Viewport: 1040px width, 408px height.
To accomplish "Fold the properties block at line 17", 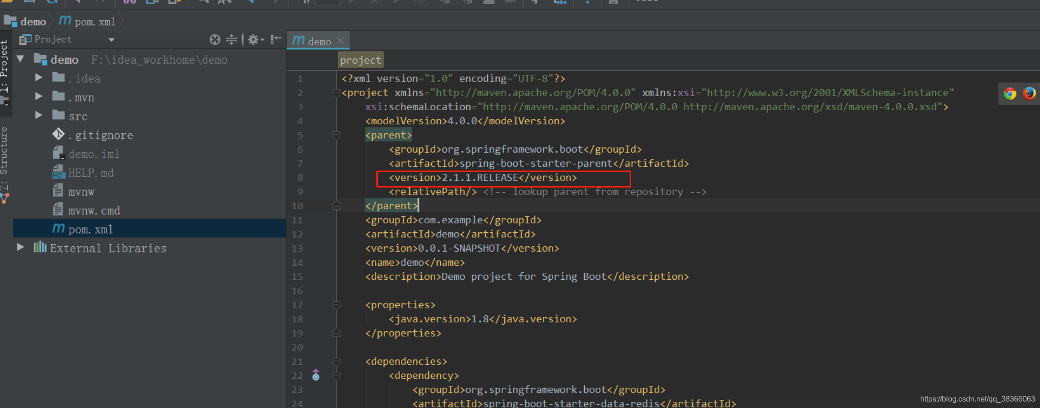I will (x=336, y=305).
